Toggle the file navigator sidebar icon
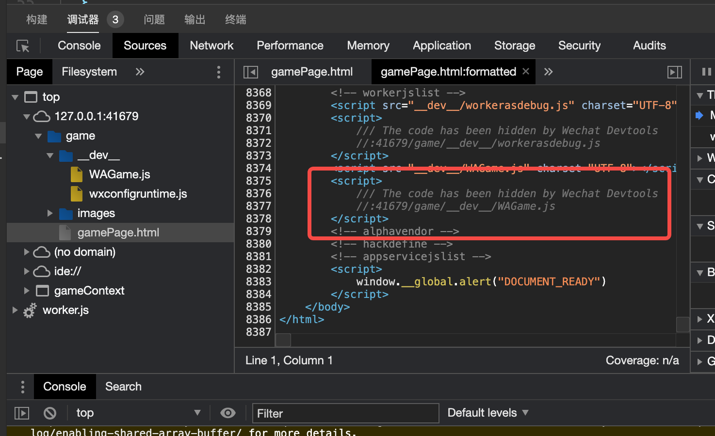Image resolution: width=715 pixels, height=436 pixels. (251, 72)
